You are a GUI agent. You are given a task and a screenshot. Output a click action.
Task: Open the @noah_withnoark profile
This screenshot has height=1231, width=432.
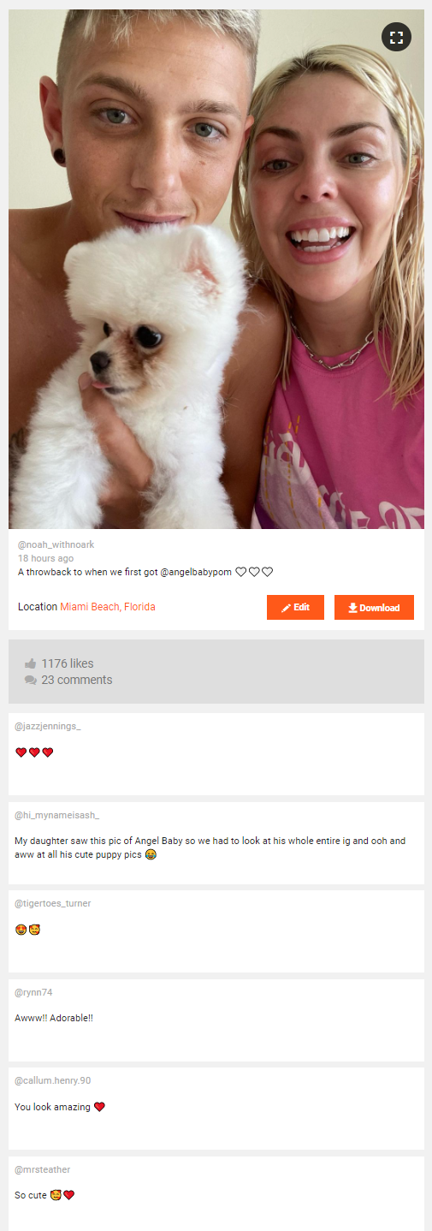pos(56,544)
